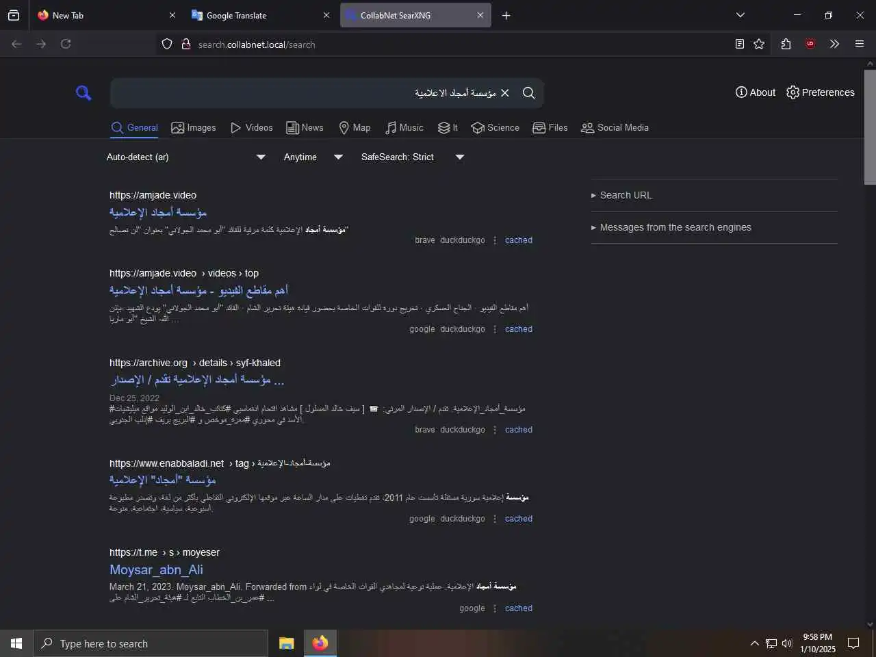Image resolution: width=876 pixels, height=657 pixels.
Task: Open the amjade.video videos top result title
Action: [198, 291]
